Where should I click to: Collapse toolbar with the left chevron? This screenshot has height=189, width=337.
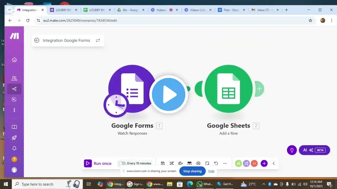point(274,164)
